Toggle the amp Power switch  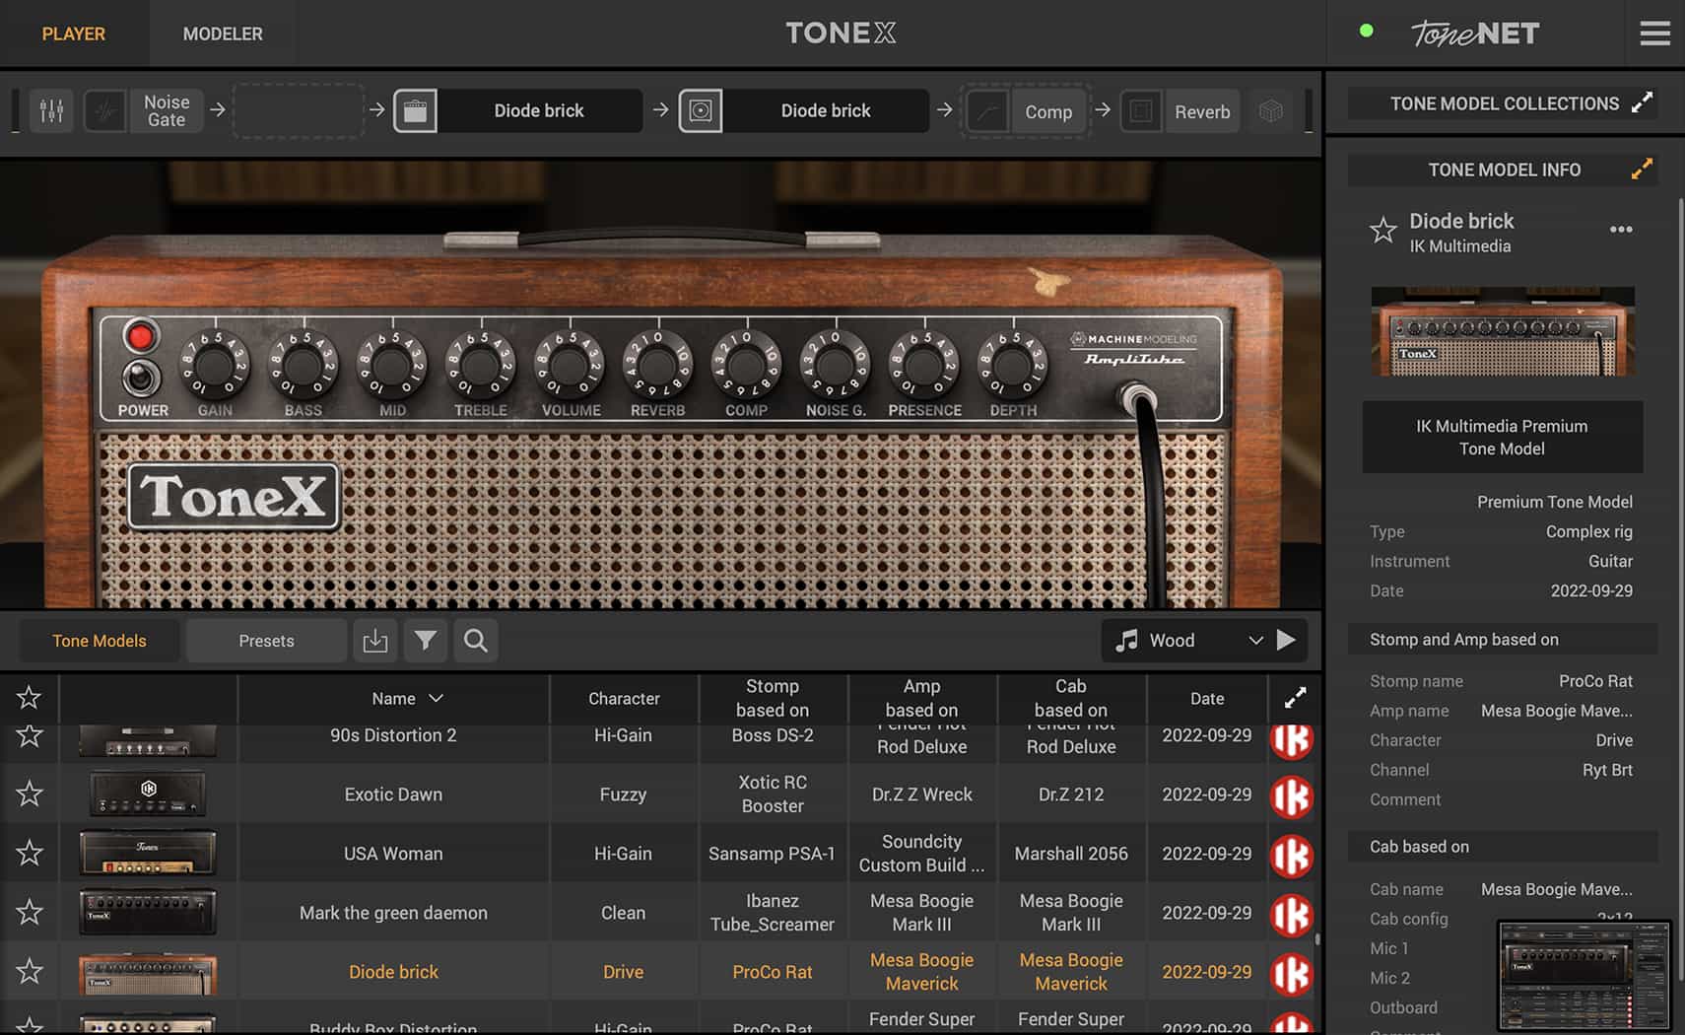coord(141,378)
